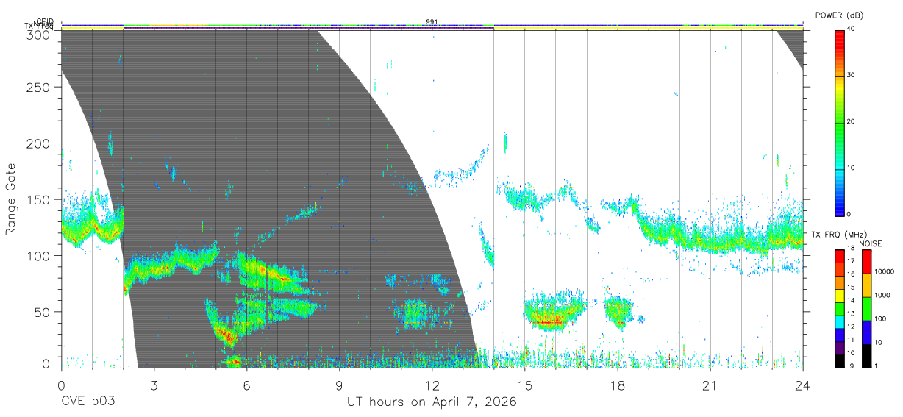Click the 100 label on NOISE scale
This screenshot has width=903, height=417.
pos(881,318)
